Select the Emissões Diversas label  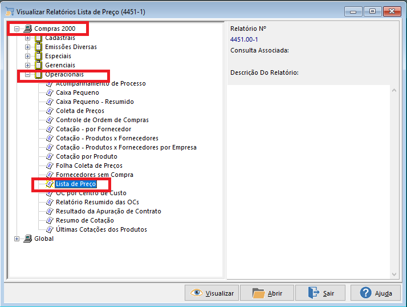71,47
